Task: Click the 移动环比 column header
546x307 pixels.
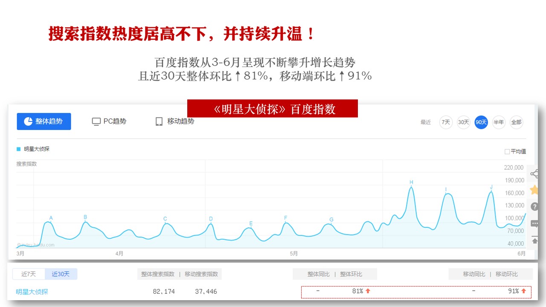Action: [507, 274]
